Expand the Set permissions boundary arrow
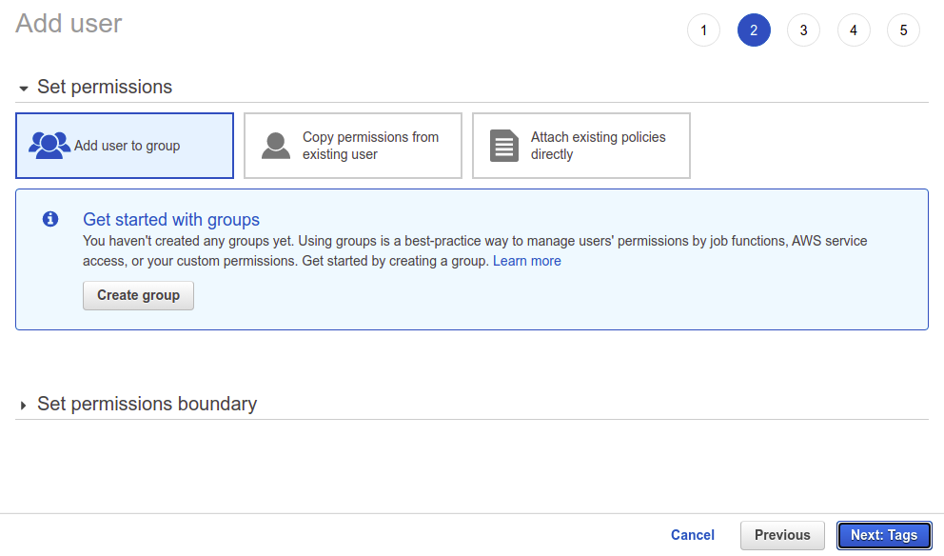The height and width of the screenshot is (556, 944). 24,405
